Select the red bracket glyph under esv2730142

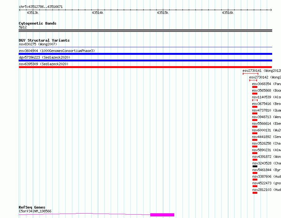click(253, 80)
